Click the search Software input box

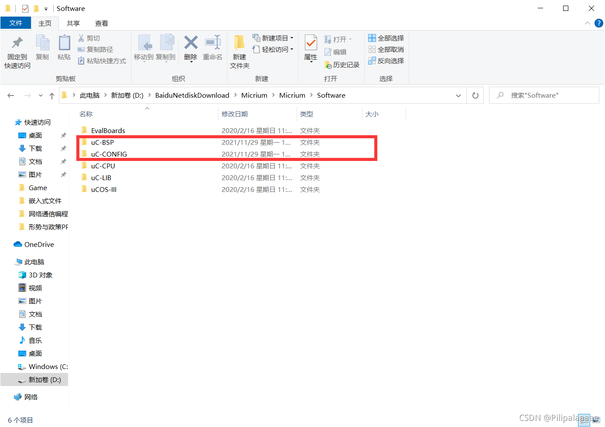(544, 96)
